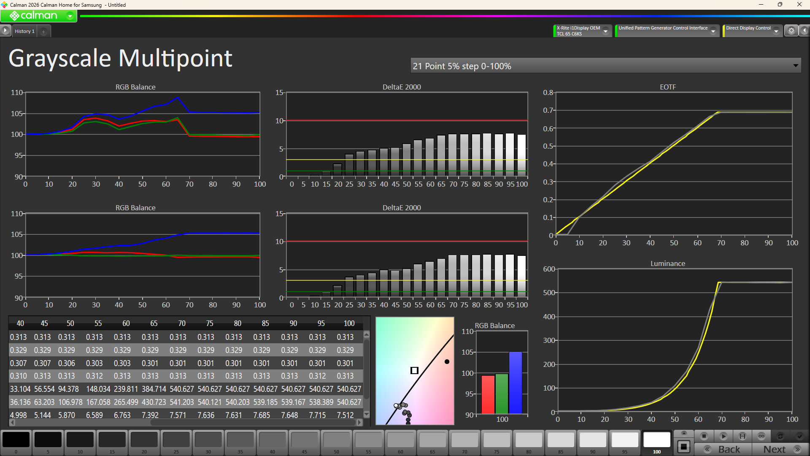Expand the X-Rite i1Display OEM meter dropdown
Screen dimensions: 810x456
(606, 31)
